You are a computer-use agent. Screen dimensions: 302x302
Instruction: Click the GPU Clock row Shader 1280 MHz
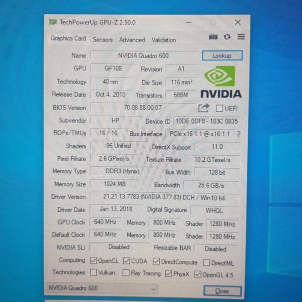tap(222, 224)
